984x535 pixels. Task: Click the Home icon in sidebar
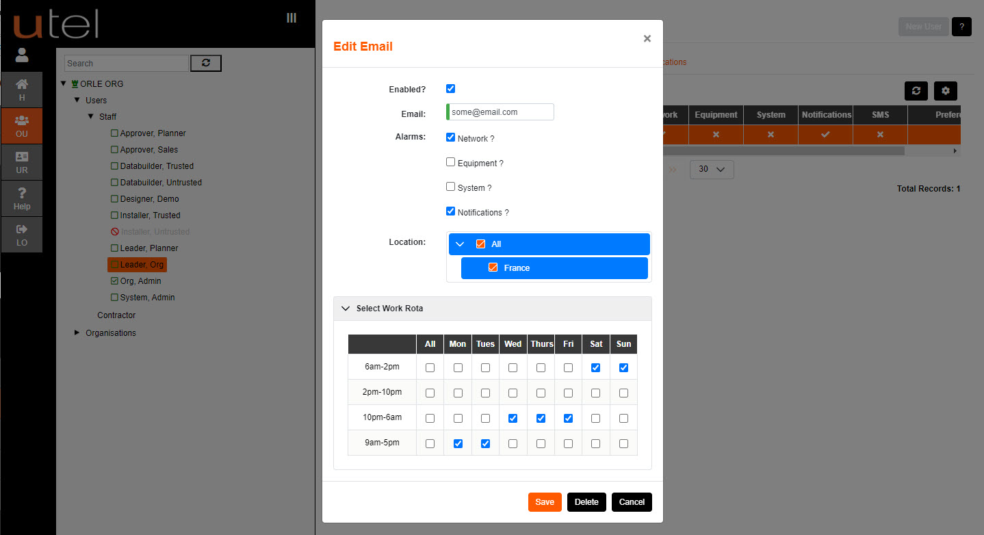(22, 90)
